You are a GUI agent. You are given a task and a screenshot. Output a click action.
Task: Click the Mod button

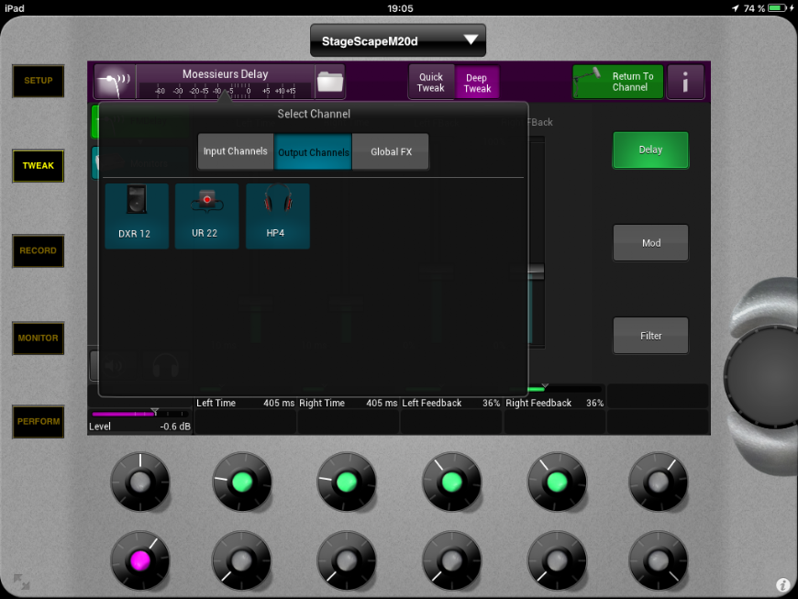pyautogui.click(x=650, y=243)
